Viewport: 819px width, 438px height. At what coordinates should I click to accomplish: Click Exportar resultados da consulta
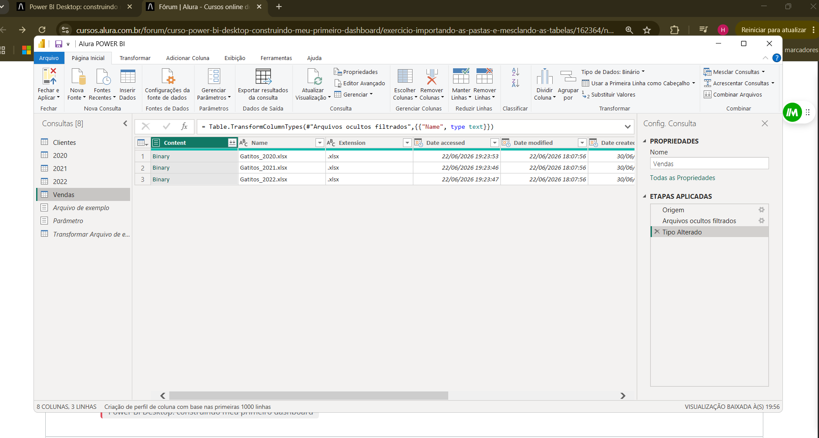(263, 84)
